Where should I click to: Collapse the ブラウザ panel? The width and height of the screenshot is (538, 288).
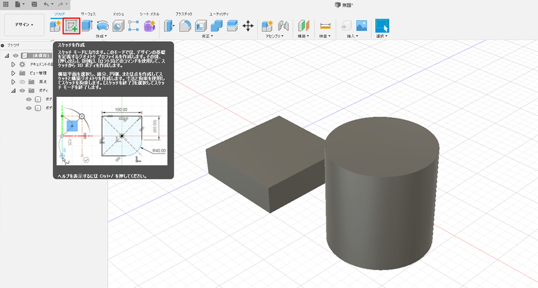(3, 45)
